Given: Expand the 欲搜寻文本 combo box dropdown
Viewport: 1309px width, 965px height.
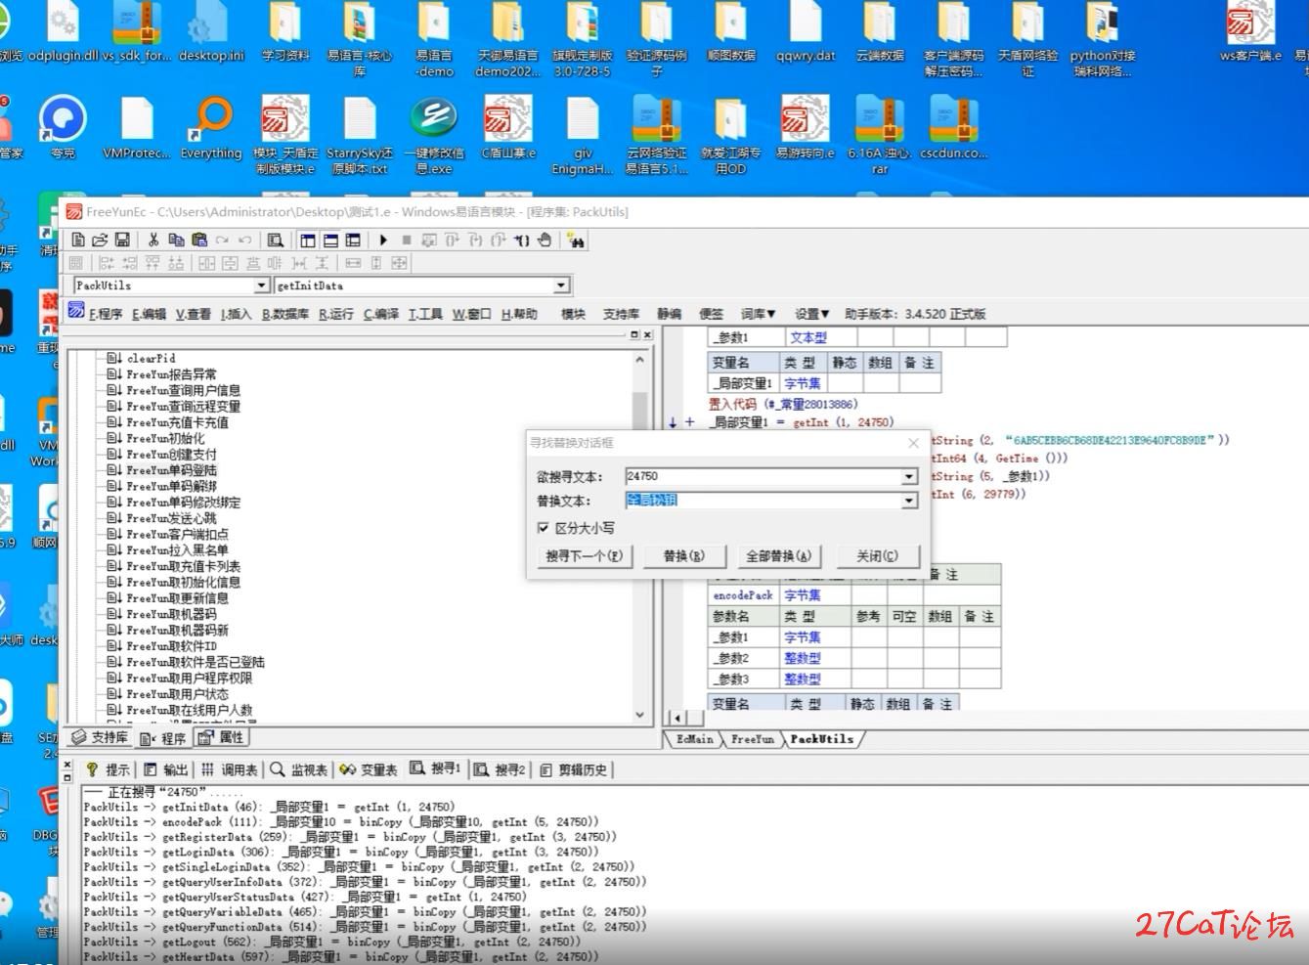Looking at the screenshot, I should [909, 476].
